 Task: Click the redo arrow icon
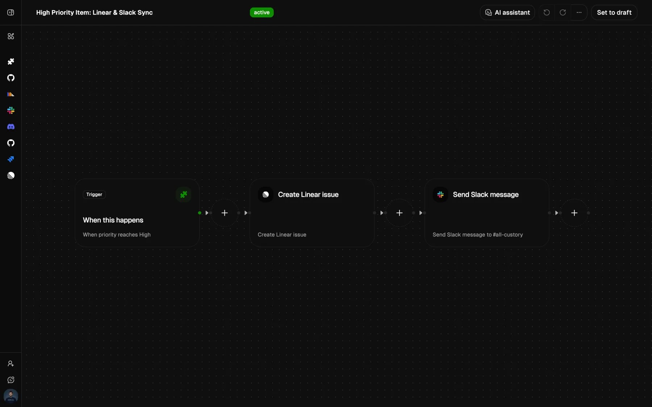(x=563, y=13)
